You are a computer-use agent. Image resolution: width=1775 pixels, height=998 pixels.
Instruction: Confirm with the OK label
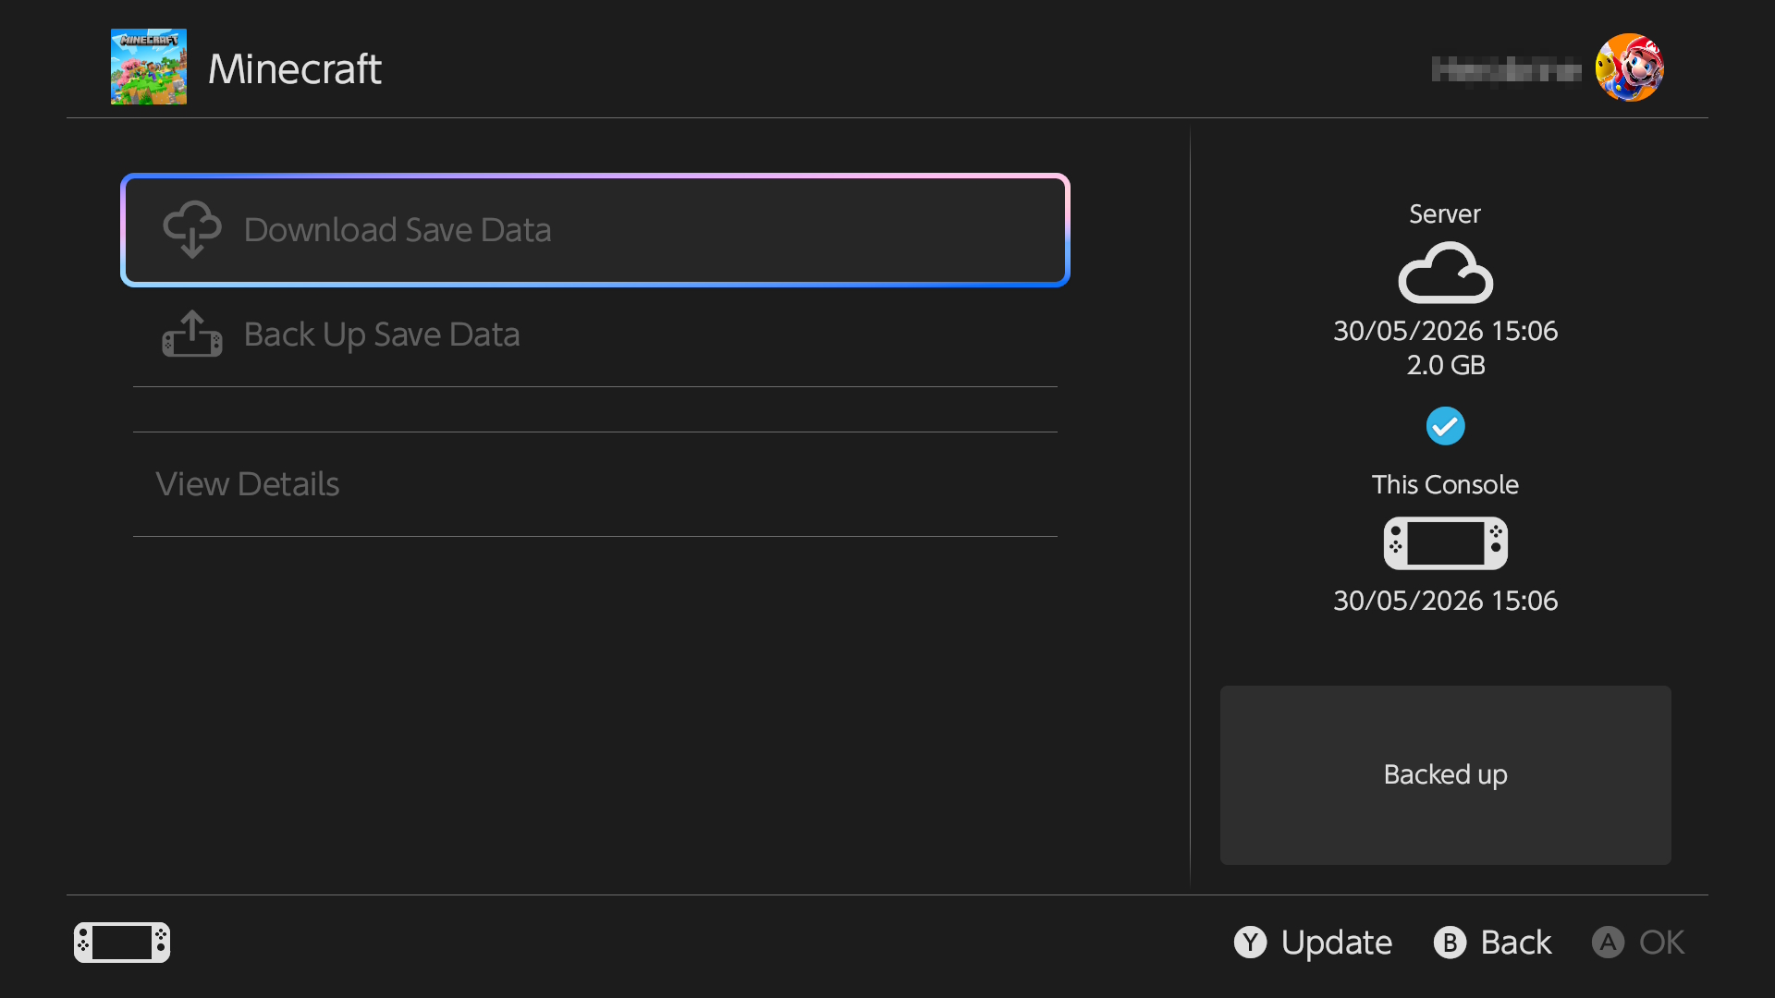1661,943
